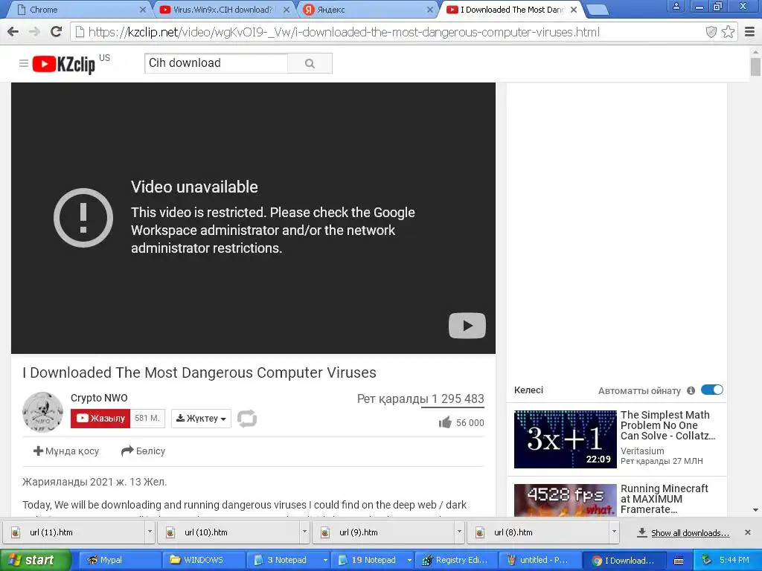Open the new tab button
Screen dimensions: 762x571
pos(598,9)
